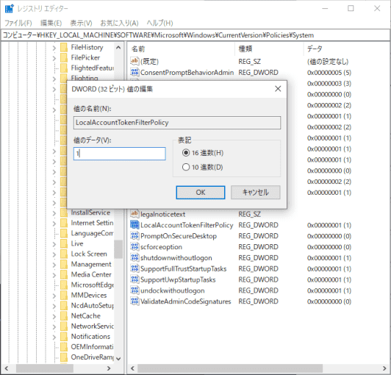
Task: Open the お気に入り(A) menu
Action: pos(119,23)
